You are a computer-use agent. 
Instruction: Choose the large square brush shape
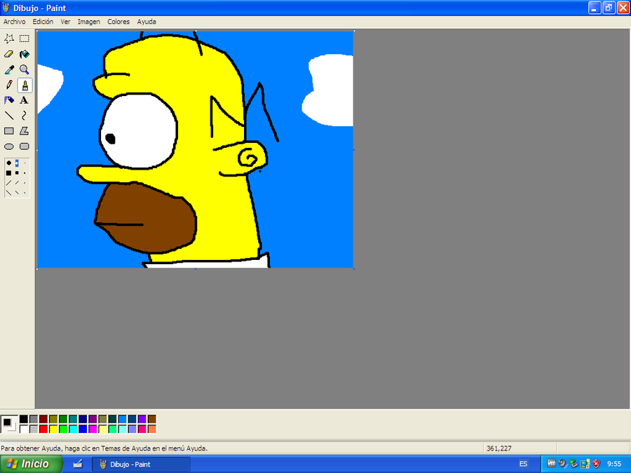click(x=9, y=173)
